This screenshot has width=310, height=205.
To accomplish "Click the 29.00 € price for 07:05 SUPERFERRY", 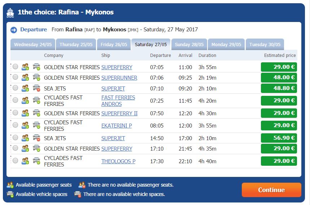I will (x=279, y=67).
